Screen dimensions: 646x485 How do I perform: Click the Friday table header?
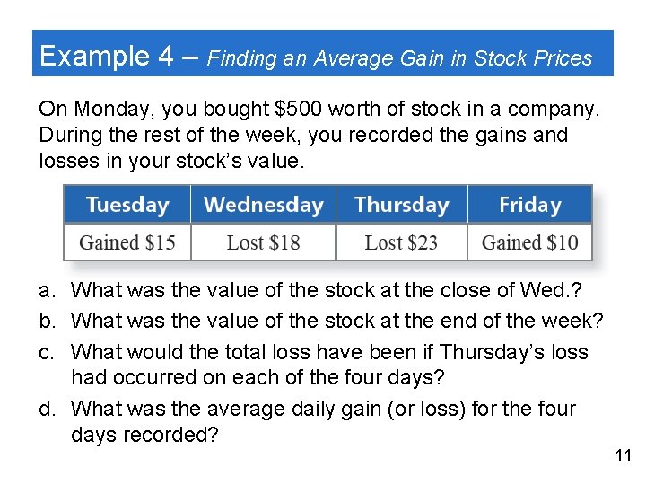(x=530, y=205)
